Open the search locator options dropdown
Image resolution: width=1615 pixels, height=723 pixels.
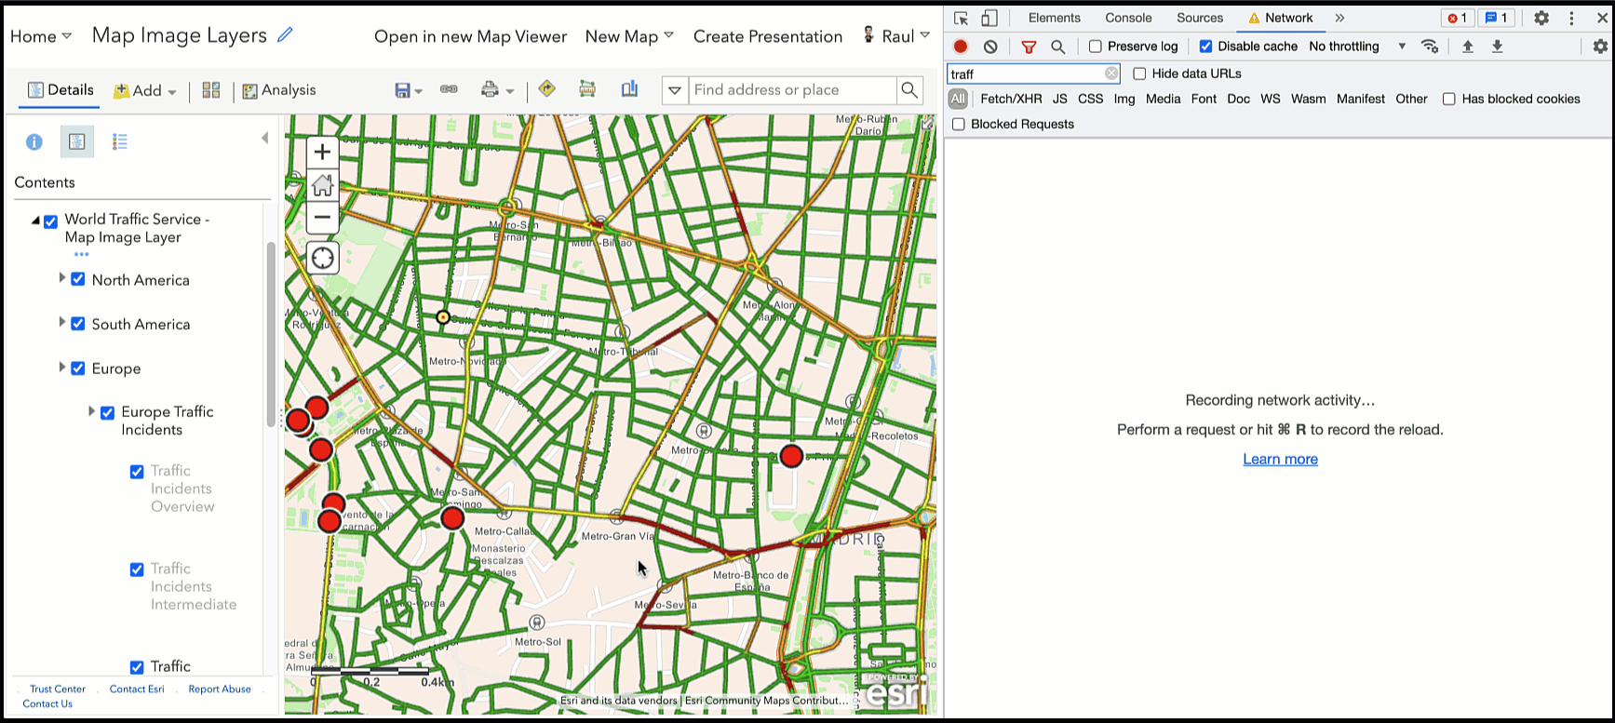click(675, 90)
